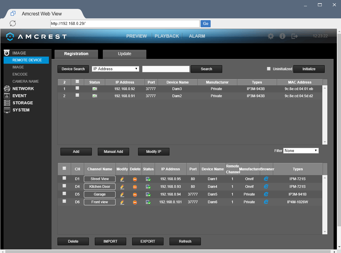Open browser link for Dam1 camera
341x253 pixels.
click(x=266, y=179)
